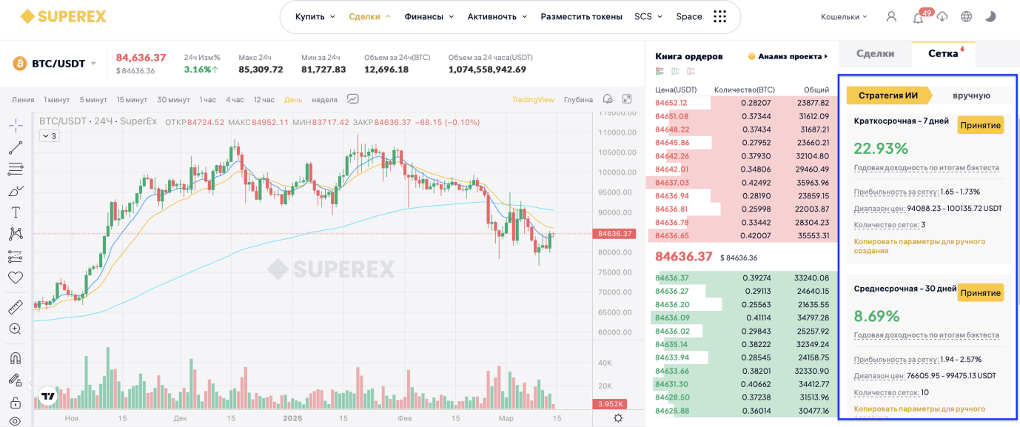Image resolution: width=1020 pixels, height=427 pixels.
Task: Select the 4 час timeframe
Action: pyautogui.click(x=235, y=99)
